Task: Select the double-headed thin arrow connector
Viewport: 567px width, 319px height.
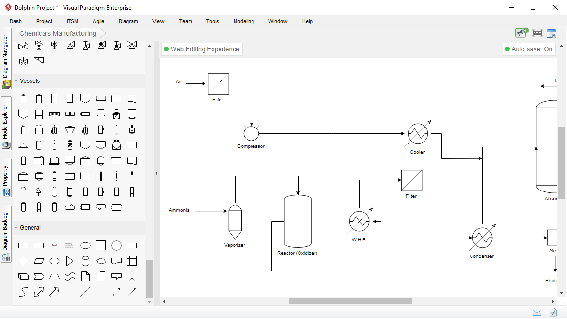Action: (116, 292)
